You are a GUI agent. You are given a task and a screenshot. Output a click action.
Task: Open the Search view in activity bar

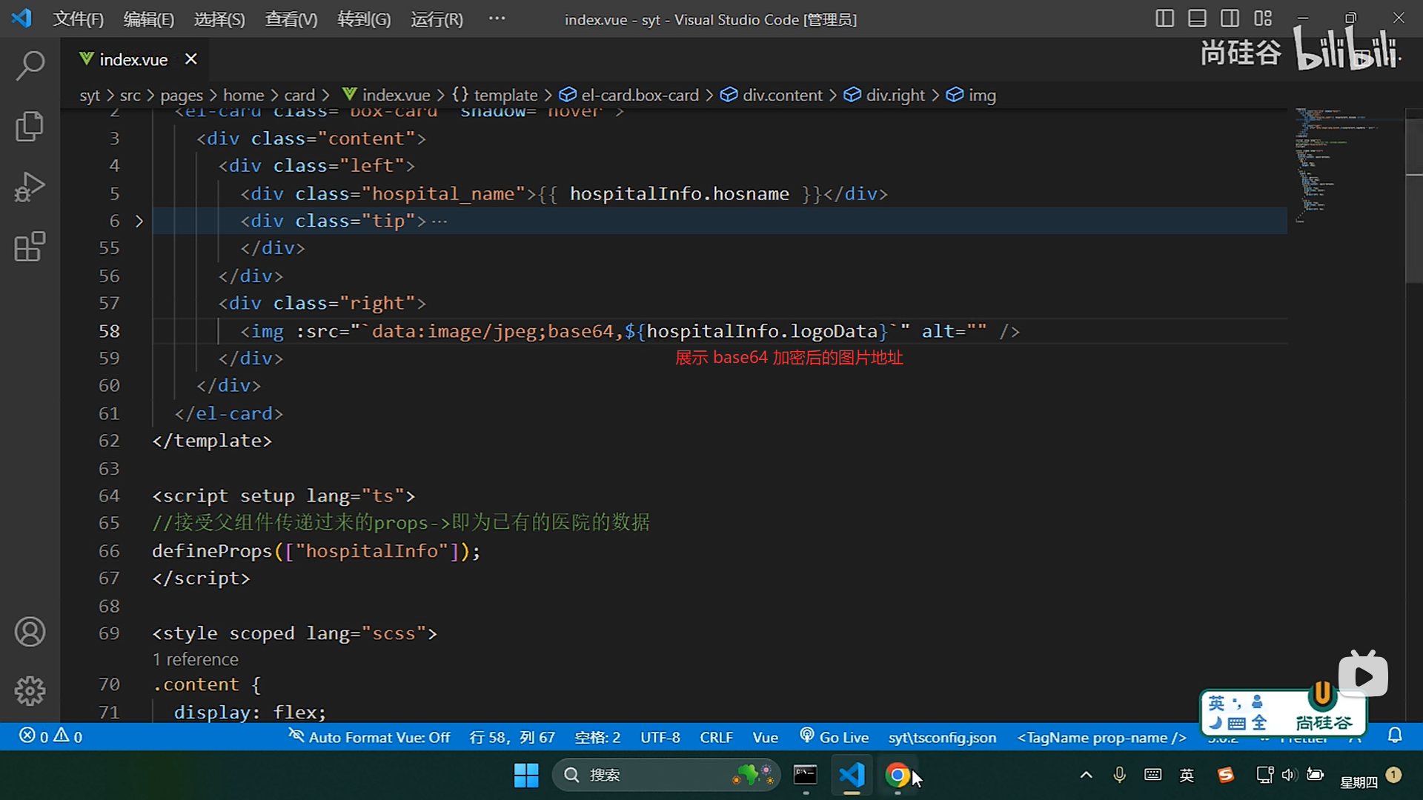[30, 65]
